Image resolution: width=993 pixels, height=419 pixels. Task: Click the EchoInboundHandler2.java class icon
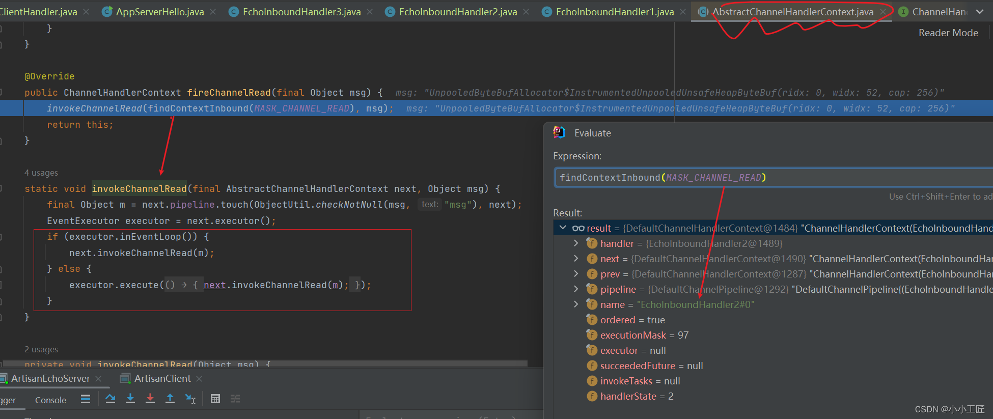coord(390,12)
